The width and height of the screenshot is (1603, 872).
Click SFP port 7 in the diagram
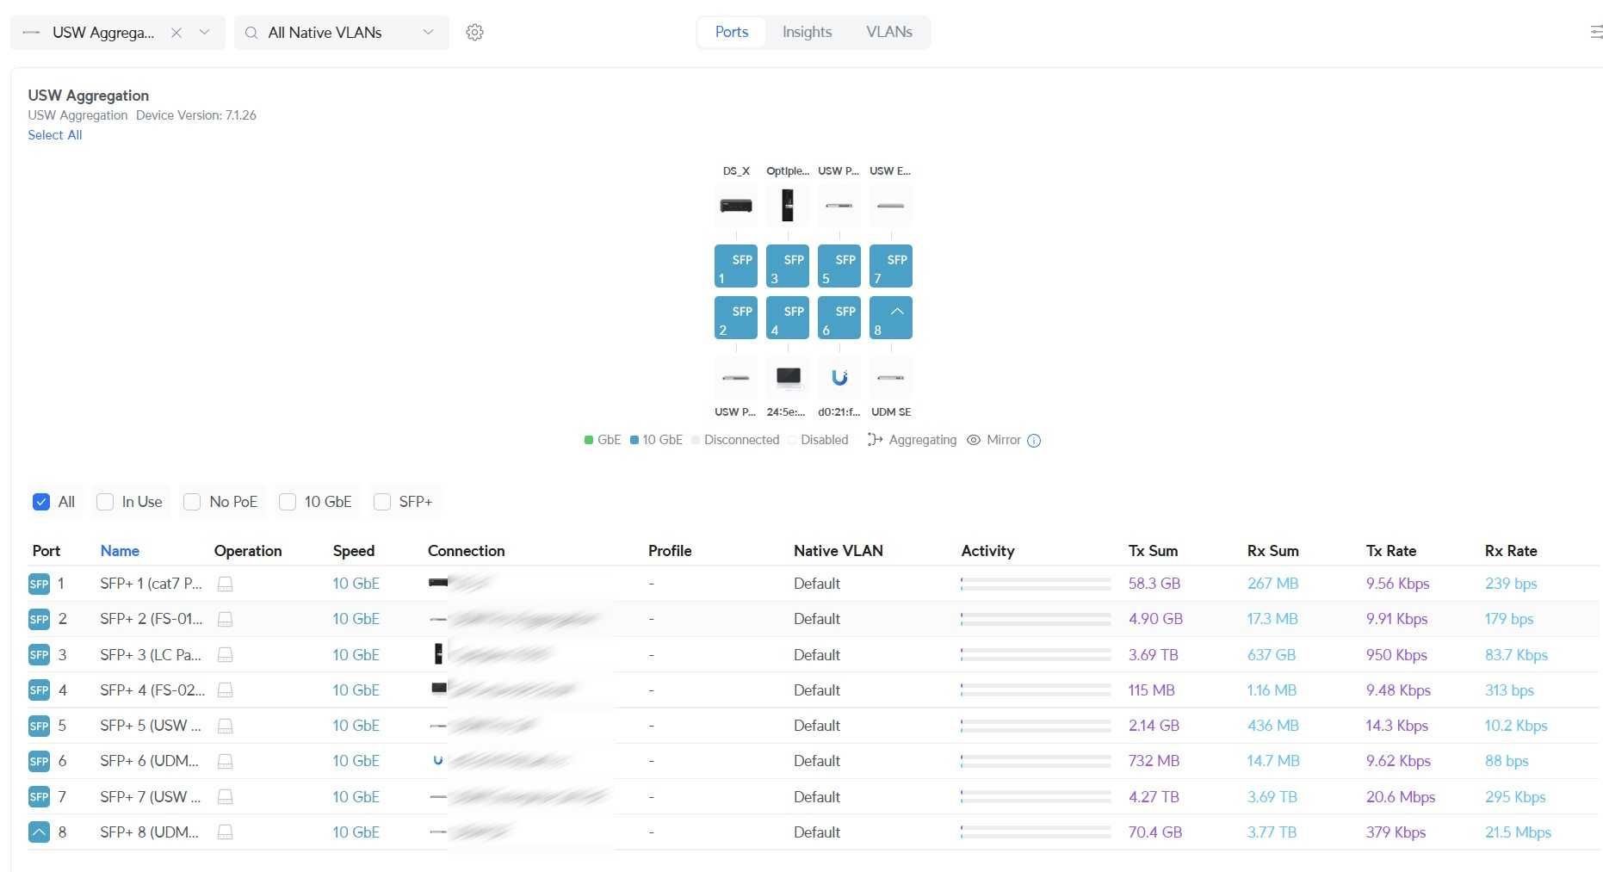[890, 266]
